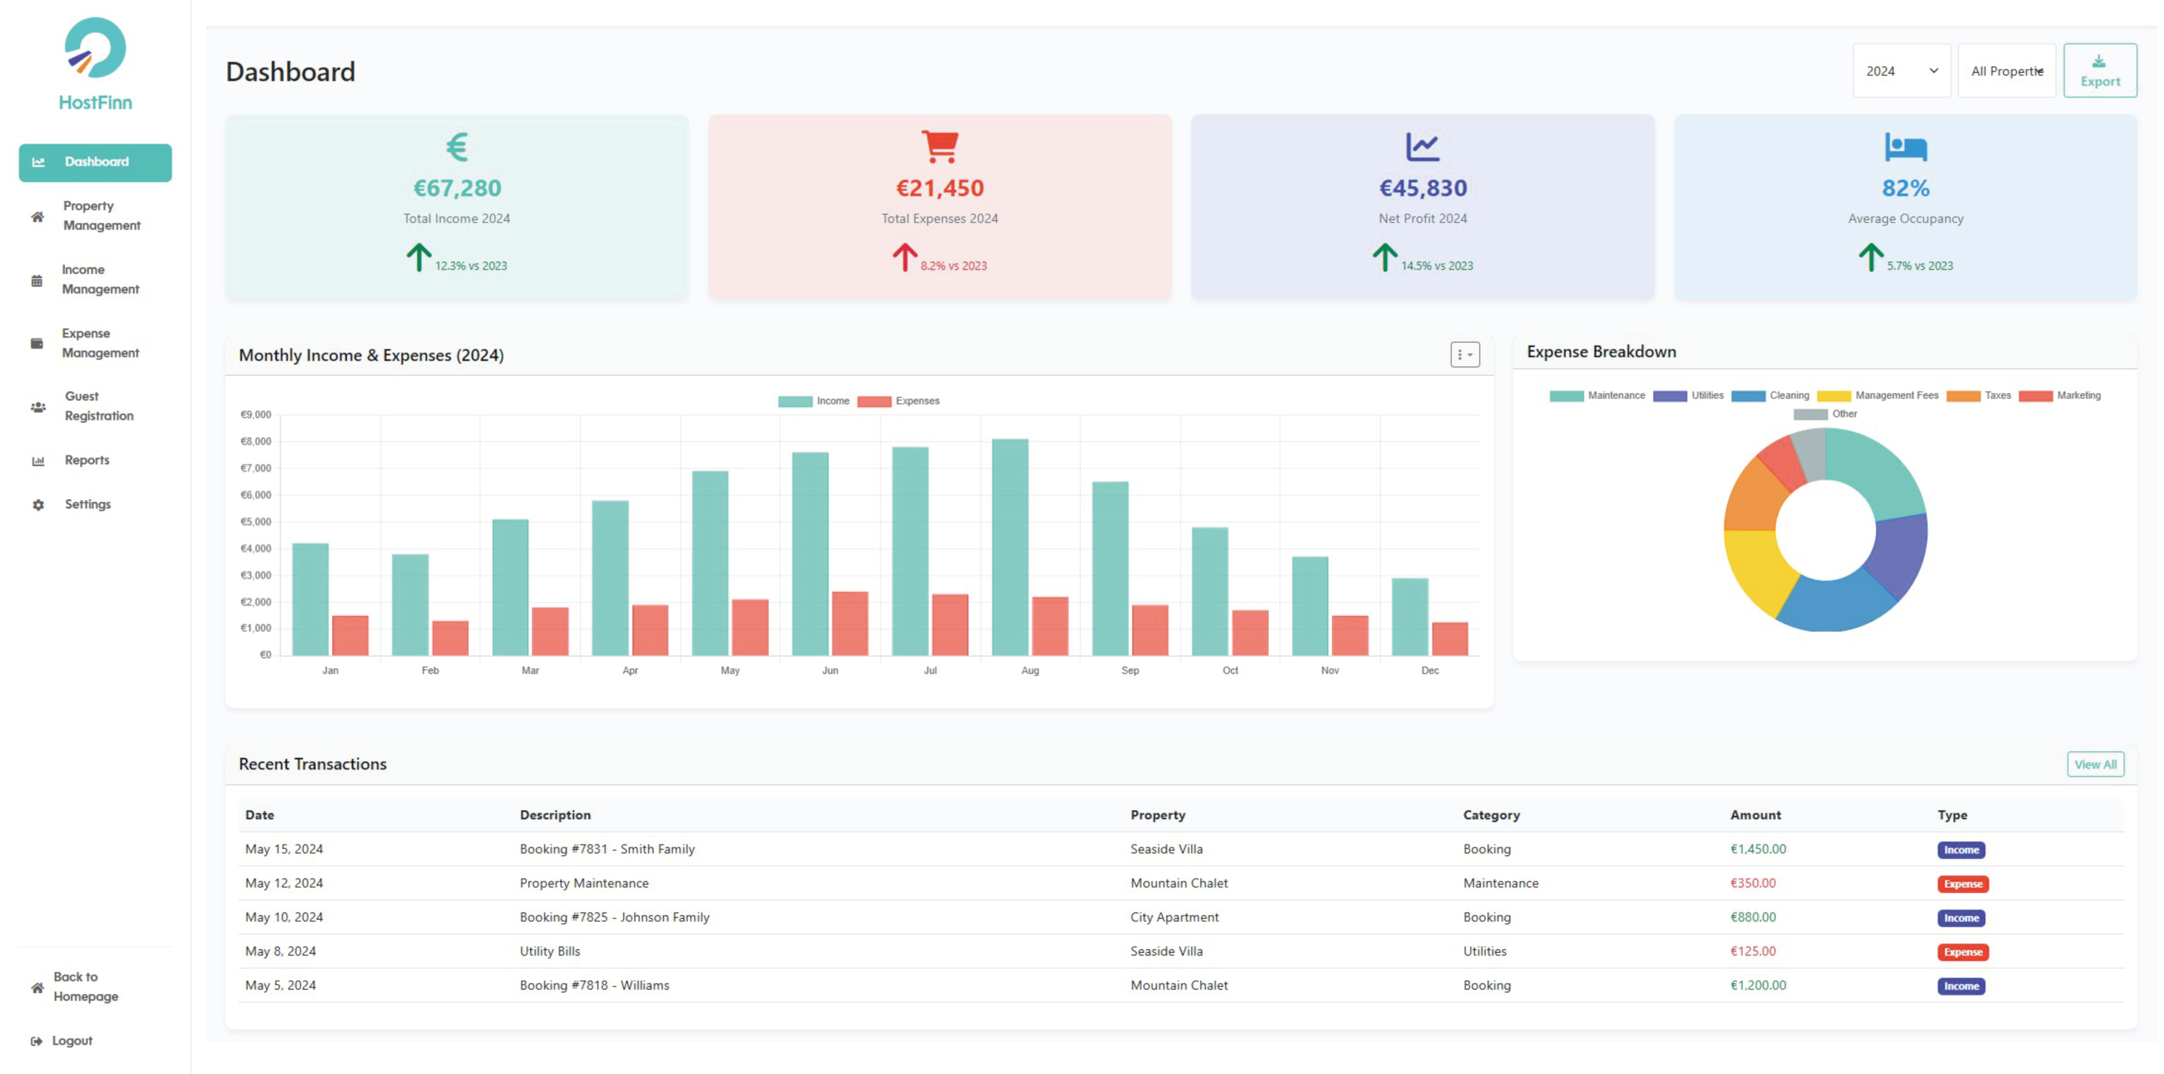2164x1074 pixels.
Task: Click the HostFinn logo icon
Action: pyautogui.click(x=95, y=48)
